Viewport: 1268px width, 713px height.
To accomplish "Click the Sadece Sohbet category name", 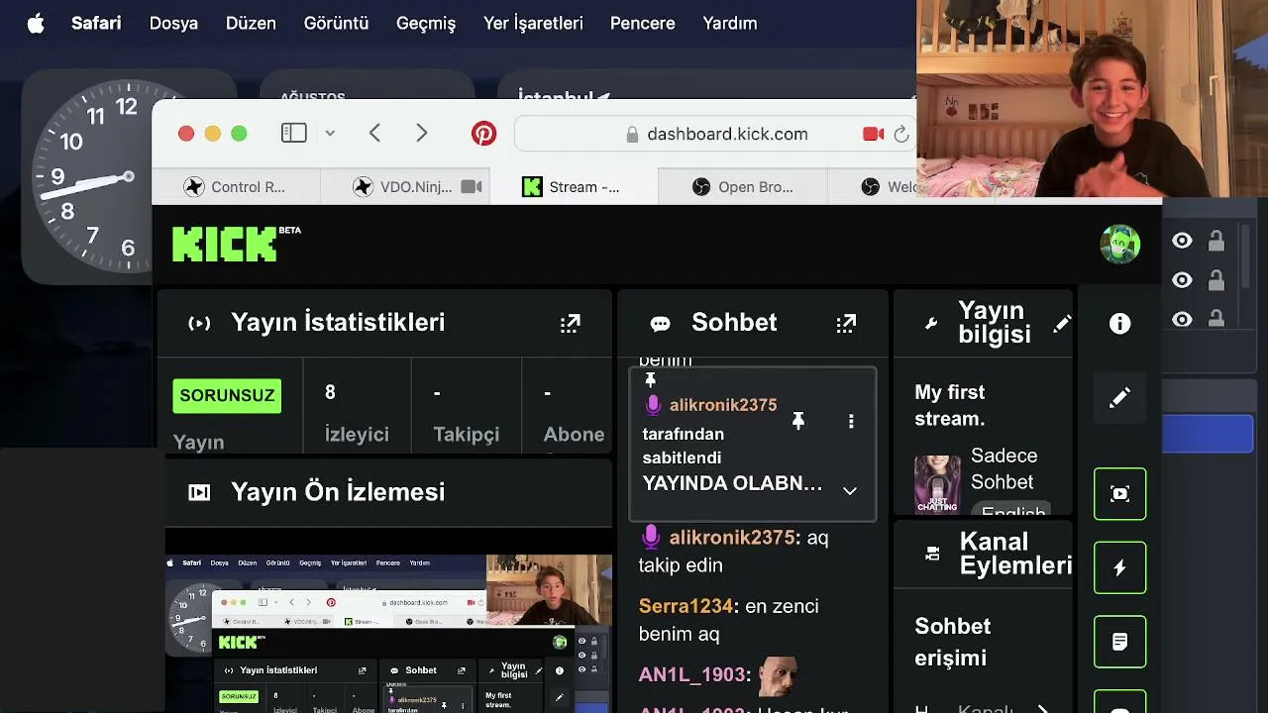I will 1003,469.
